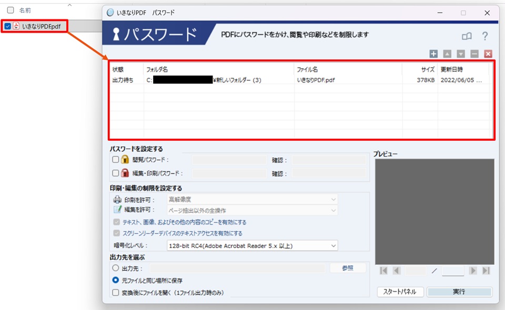Select 元ファイルと同じ場所に保存 radio button
The height and width of the screenshot is (310, 505).
(115, 280)
